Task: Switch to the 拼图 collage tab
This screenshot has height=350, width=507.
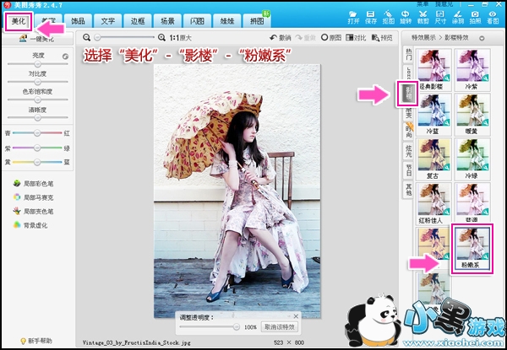Action: pos(257,21)
